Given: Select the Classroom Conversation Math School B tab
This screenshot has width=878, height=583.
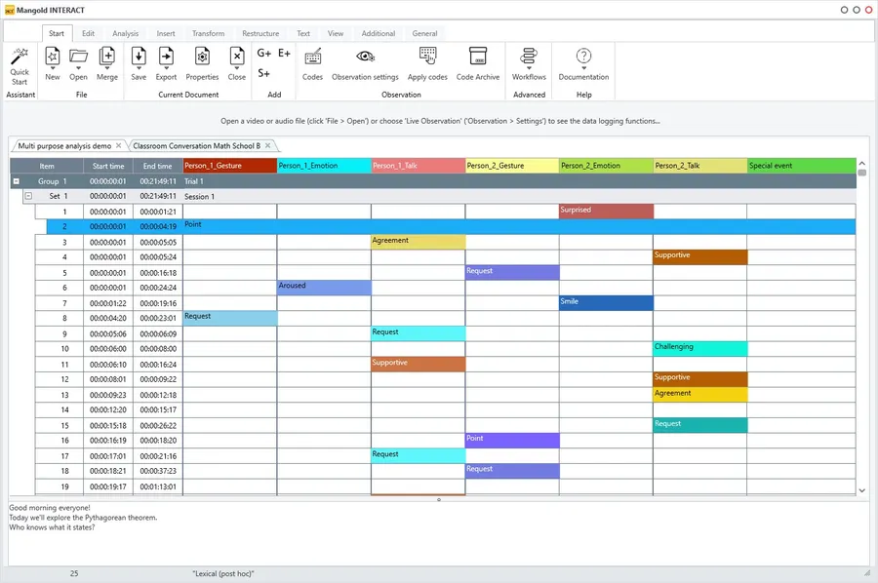Looking at the screenshot, I should (x=196, y=145).
